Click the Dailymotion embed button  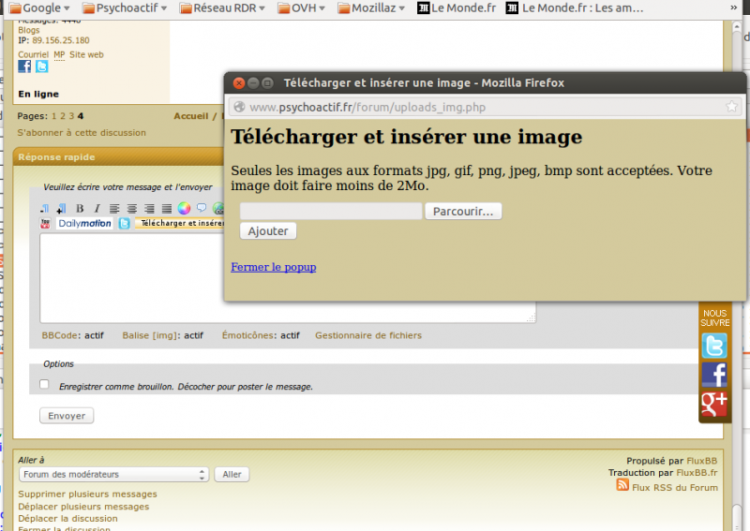(84, 224)
